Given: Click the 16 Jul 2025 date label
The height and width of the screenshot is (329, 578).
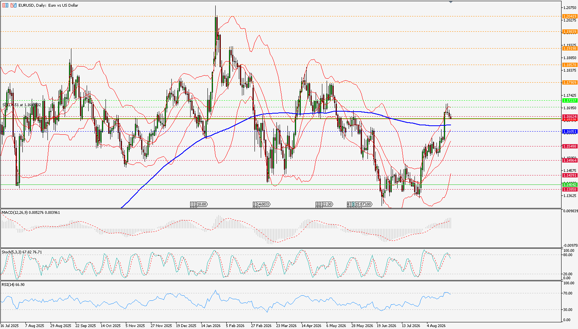Looking at the screenshot, I should tap(10, 325).
